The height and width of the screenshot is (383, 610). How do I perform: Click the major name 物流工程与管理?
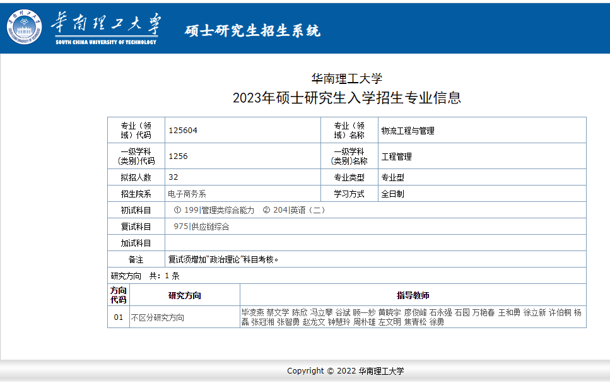(x=408, y=131)
